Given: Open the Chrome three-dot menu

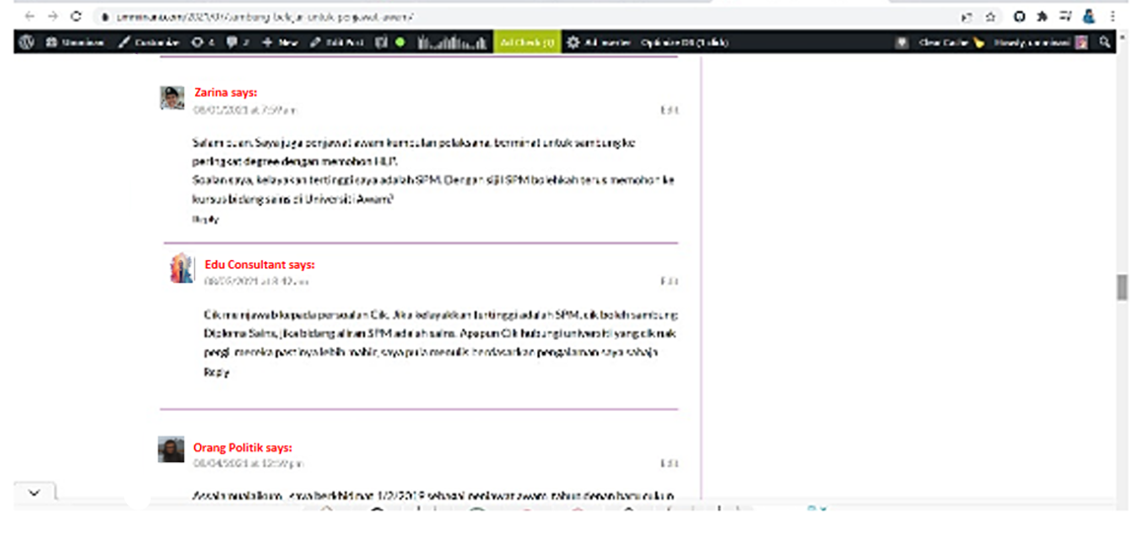Looking at the screenshot, I should point(1113,17).
